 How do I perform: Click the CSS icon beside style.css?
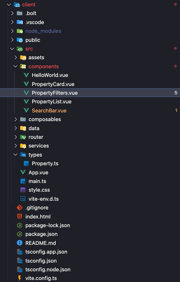click(x=23, y=190)
